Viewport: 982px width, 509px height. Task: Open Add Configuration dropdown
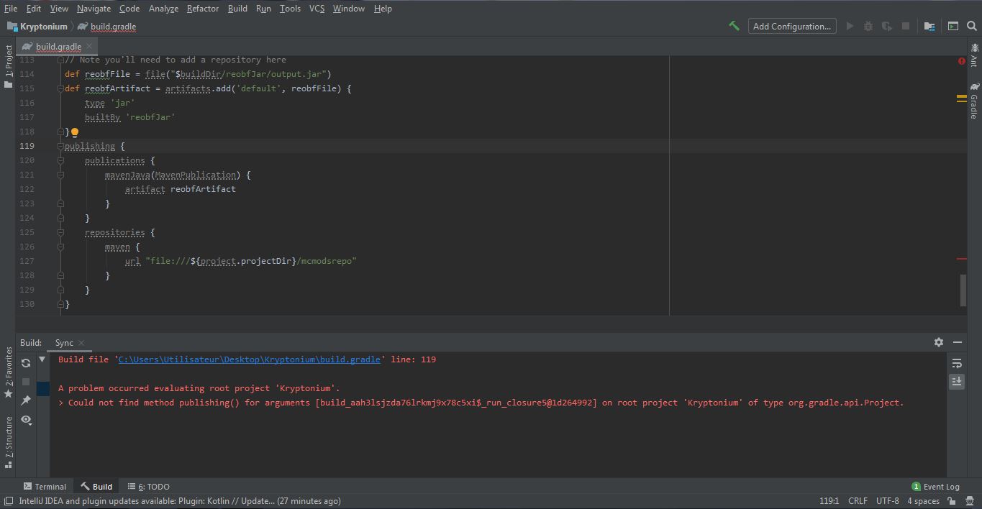(x=792, y=26)
